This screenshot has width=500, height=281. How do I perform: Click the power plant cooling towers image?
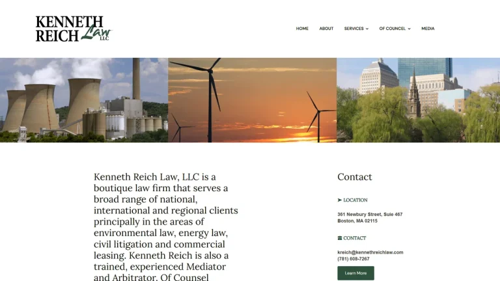[84, 100]
